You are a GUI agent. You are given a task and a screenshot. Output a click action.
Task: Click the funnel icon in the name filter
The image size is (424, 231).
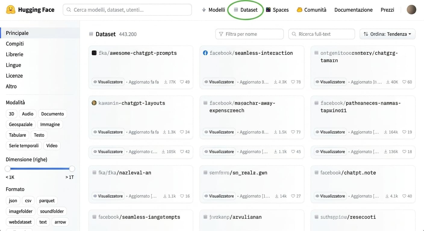click(x=221, y=34)
